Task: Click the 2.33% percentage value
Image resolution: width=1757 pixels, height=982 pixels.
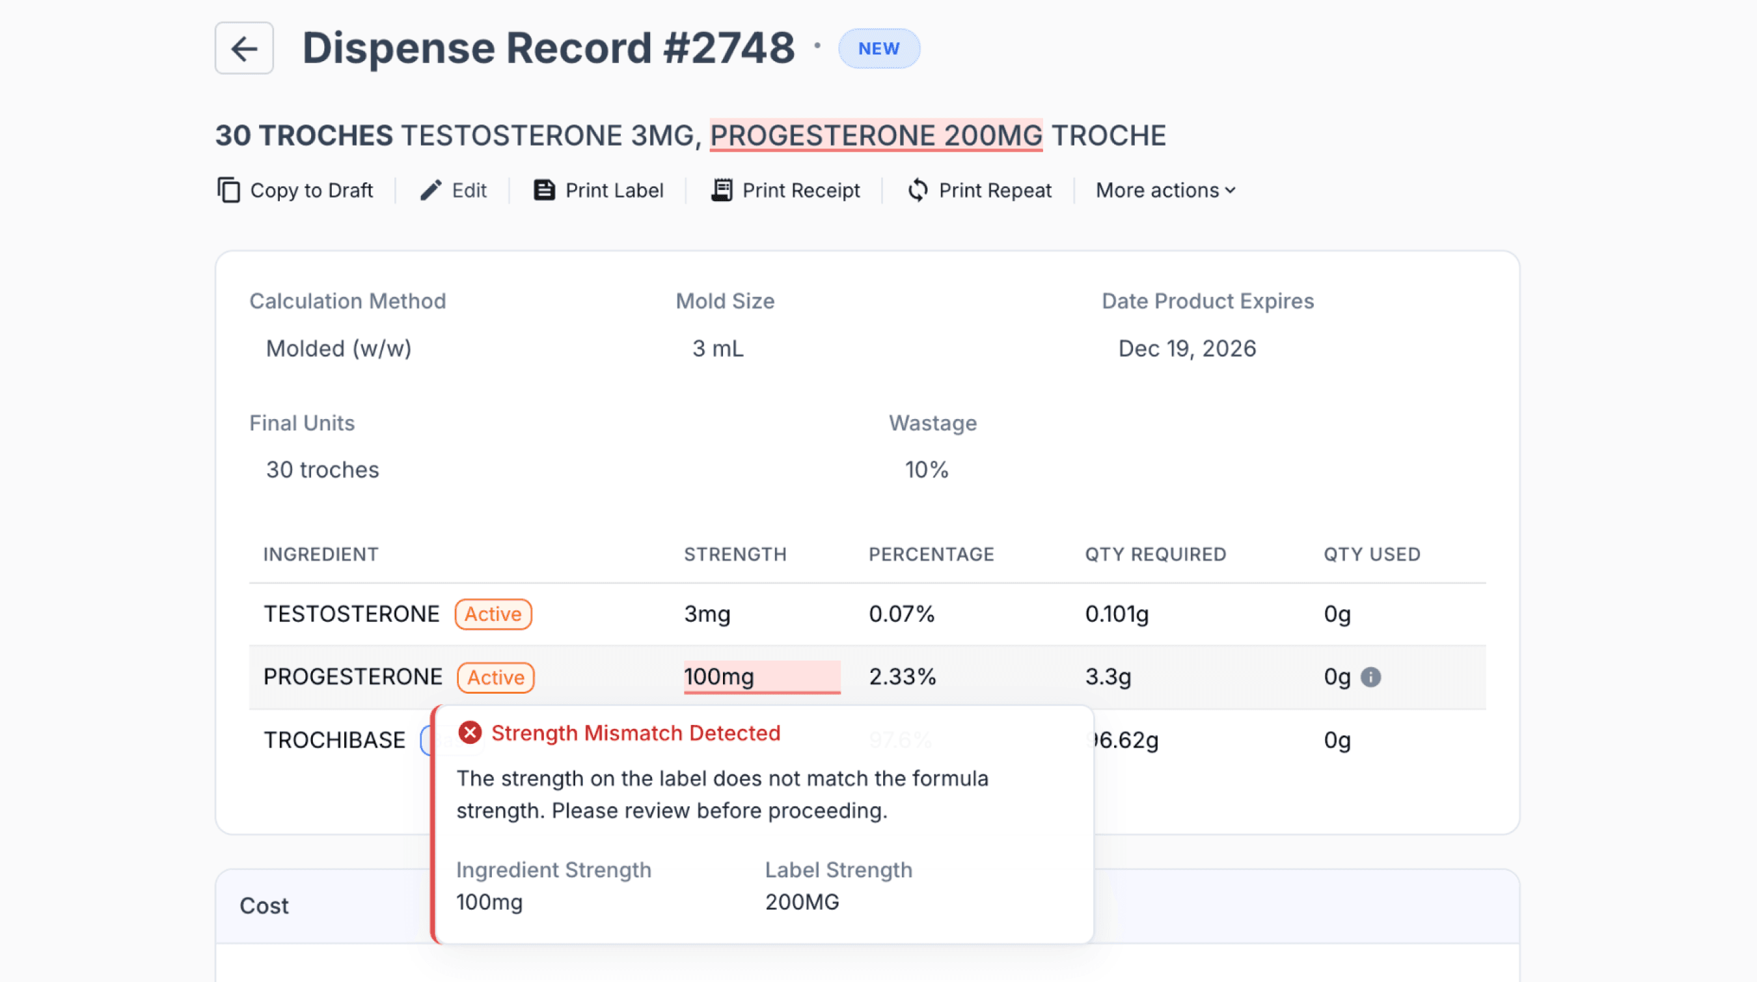Action: [902, 677]
